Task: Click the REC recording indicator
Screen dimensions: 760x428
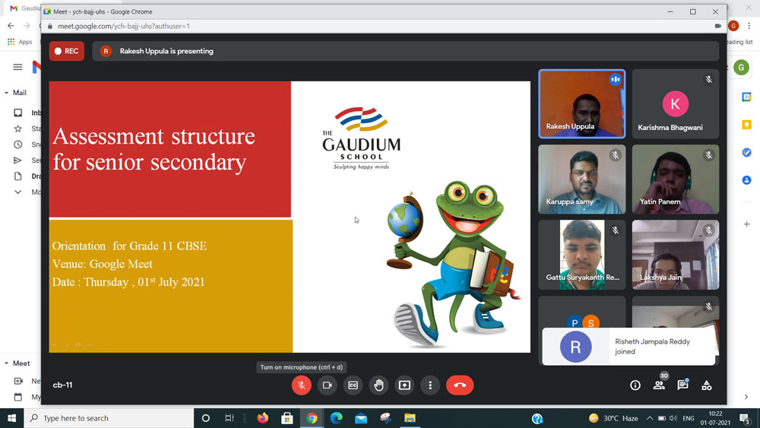Action: pos(66,51)
